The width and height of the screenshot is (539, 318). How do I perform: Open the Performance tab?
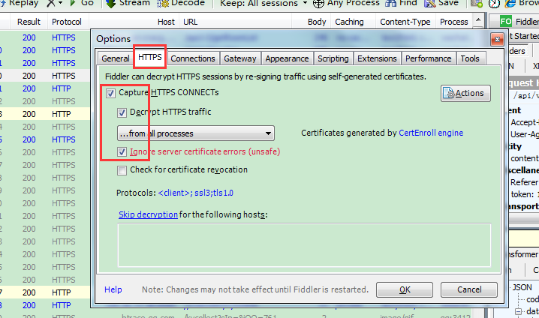pyautogui.click(x=429, y=58)
